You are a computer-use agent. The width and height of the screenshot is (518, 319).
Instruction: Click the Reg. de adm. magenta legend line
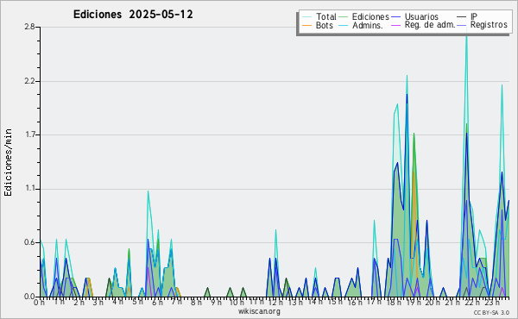395,25
